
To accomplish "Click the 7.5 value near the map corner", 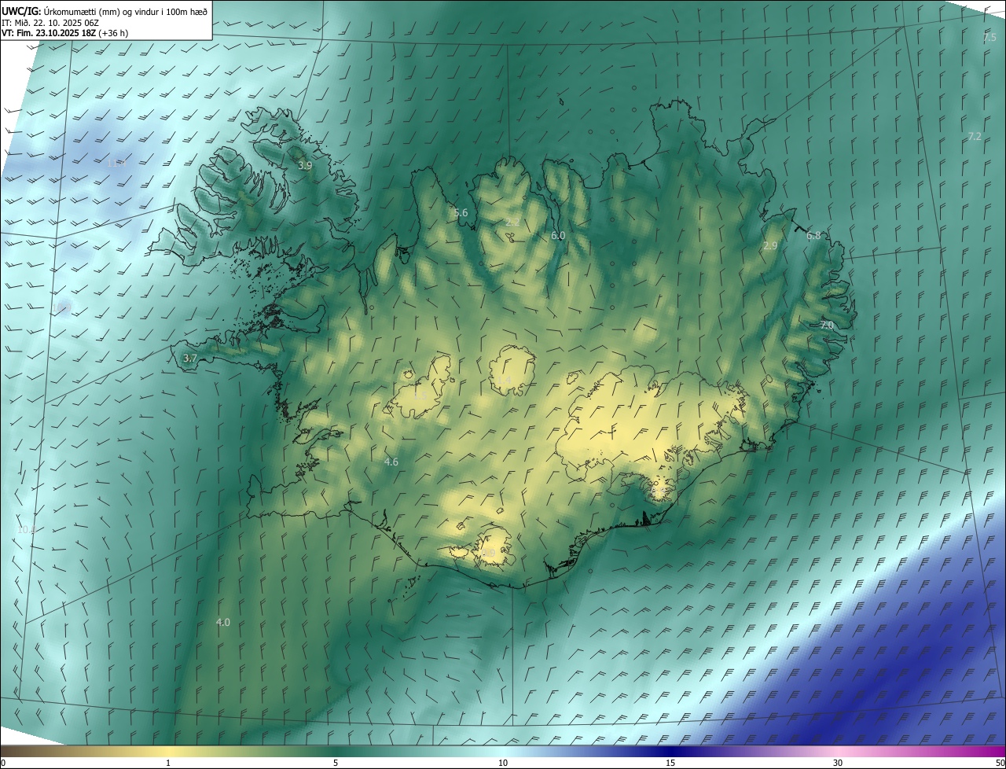I will (989, 37).
